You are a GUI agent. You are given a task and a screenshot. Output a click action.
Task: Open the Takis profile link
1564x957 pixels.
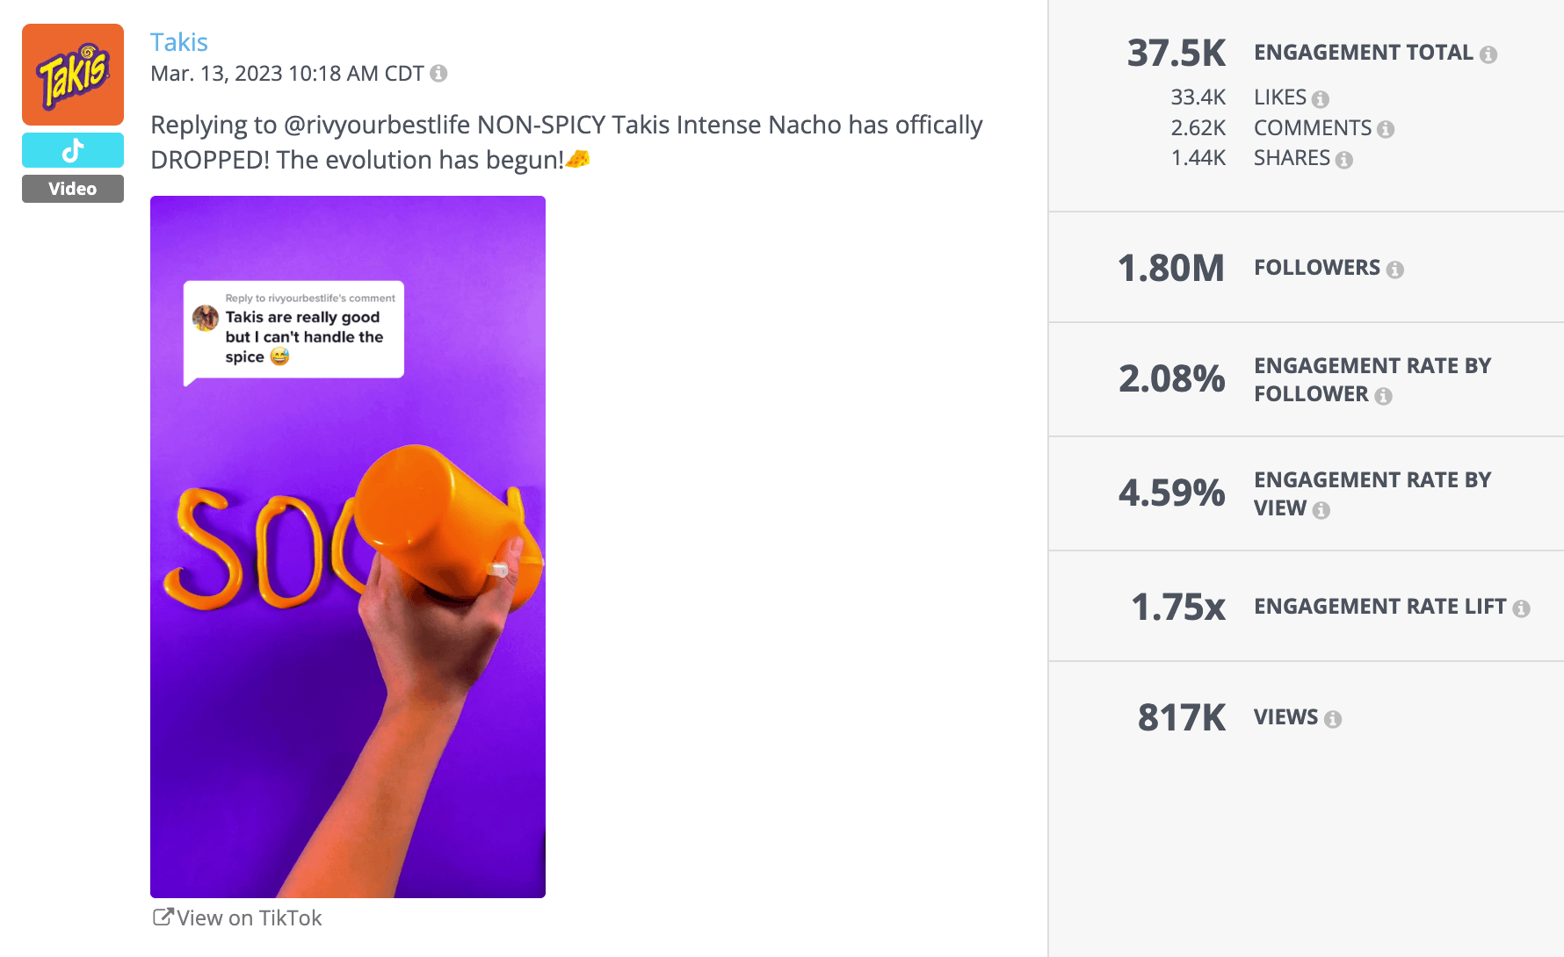click(178, 41)
